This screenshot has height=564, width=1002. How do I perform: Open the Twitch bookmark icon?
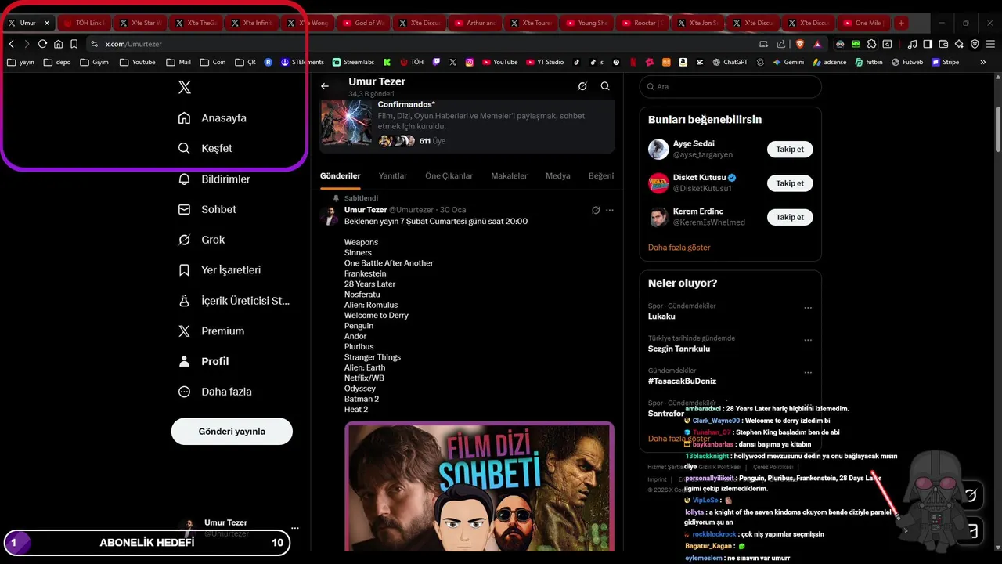click(x=436, y=62)
